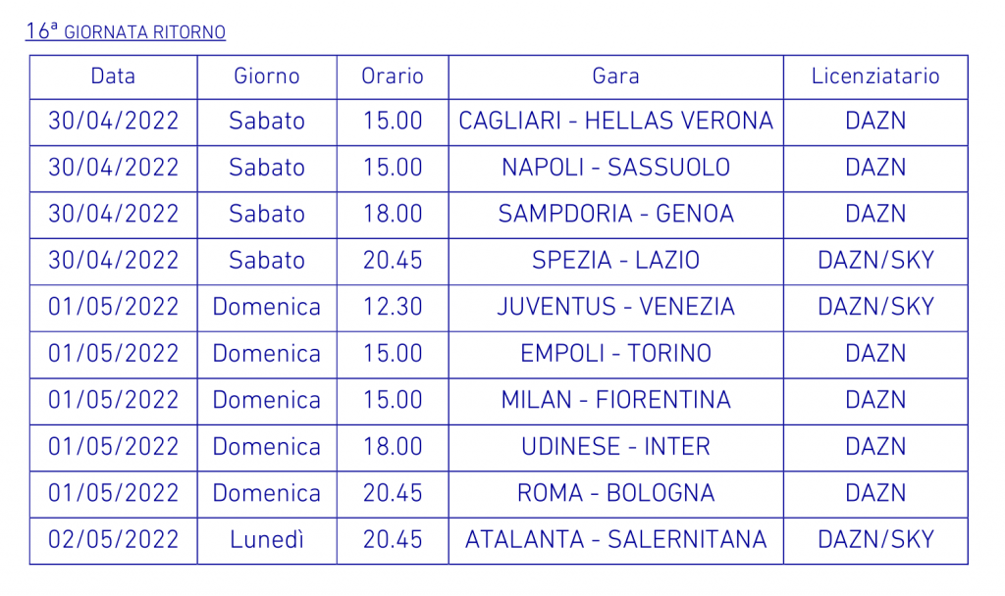This screenshot has height=596, width=1005.
Task: Select the SPEZIA - LAZIO match cell
Action: tap(616, 262)
